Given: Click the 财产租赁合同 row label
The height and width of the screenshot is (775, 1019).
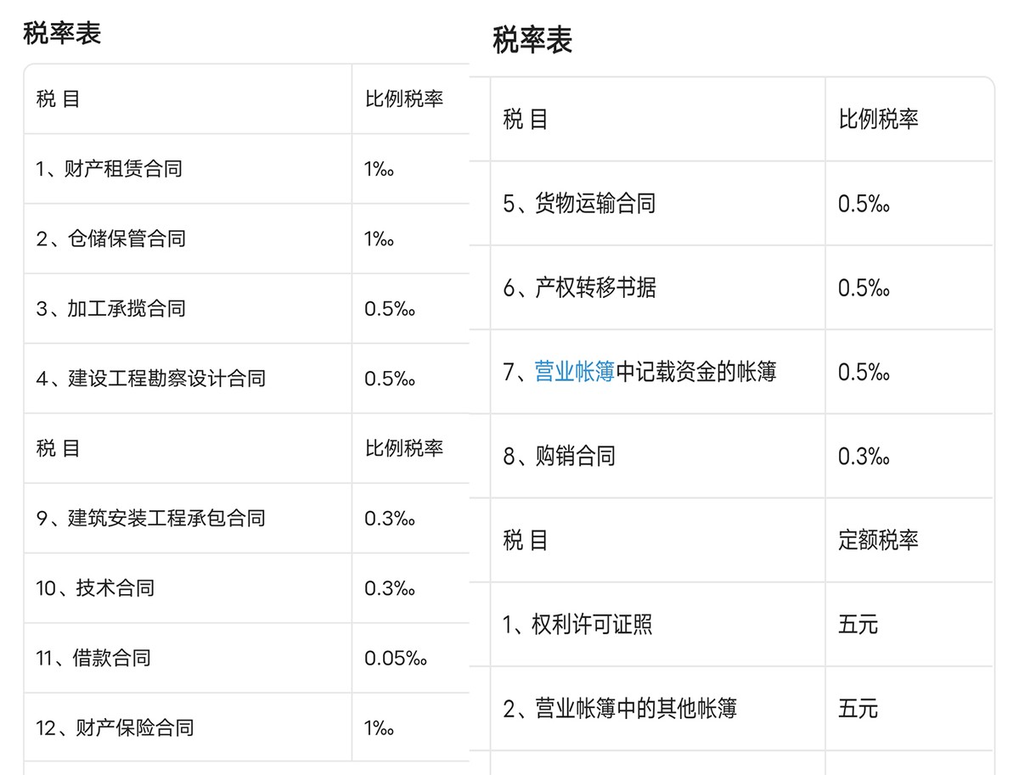Looking at the screenshot, I should 109,169.
